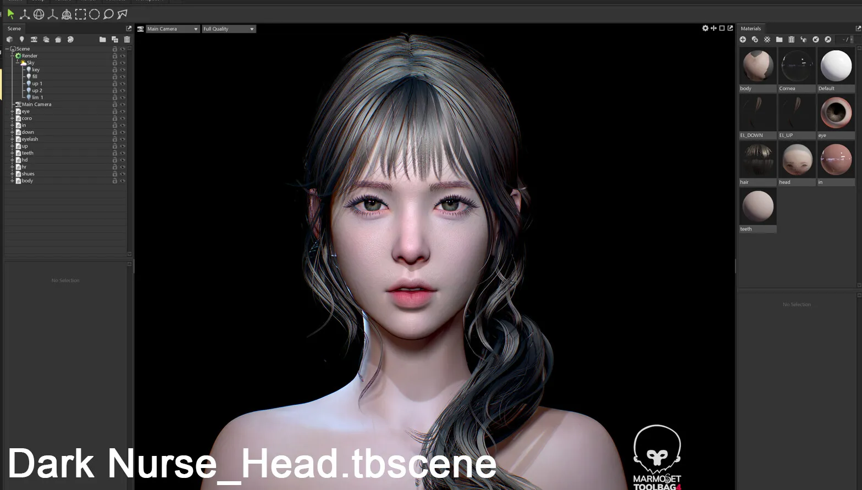Select the Main Camera item in scene tree

[x=36, y=104]
